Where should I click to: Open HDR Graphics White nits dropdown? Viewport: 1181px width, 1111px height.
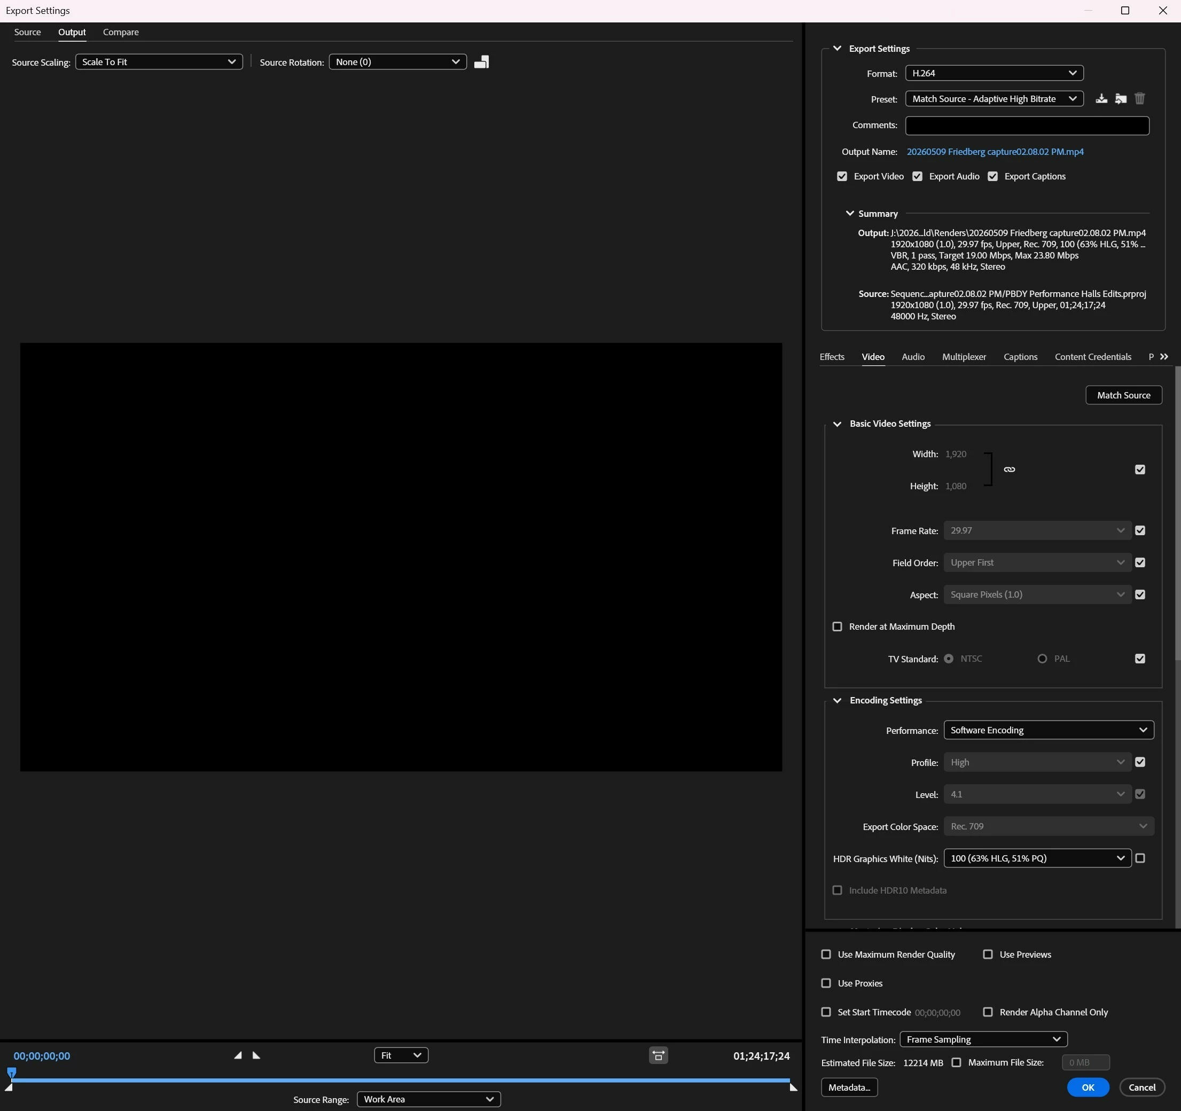(x=1037, y=858)
